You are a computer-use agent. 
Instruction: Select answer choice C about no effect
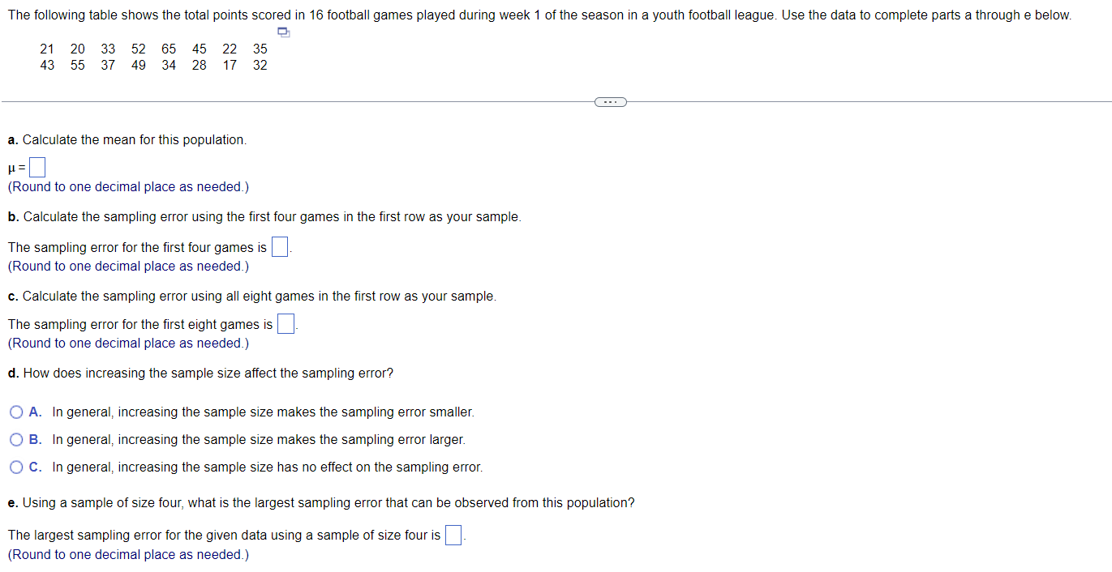[x=16, y=467]
